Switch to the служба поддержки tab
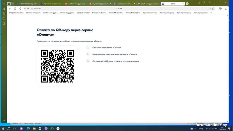 pyautogui.click(x=100, y=4)
